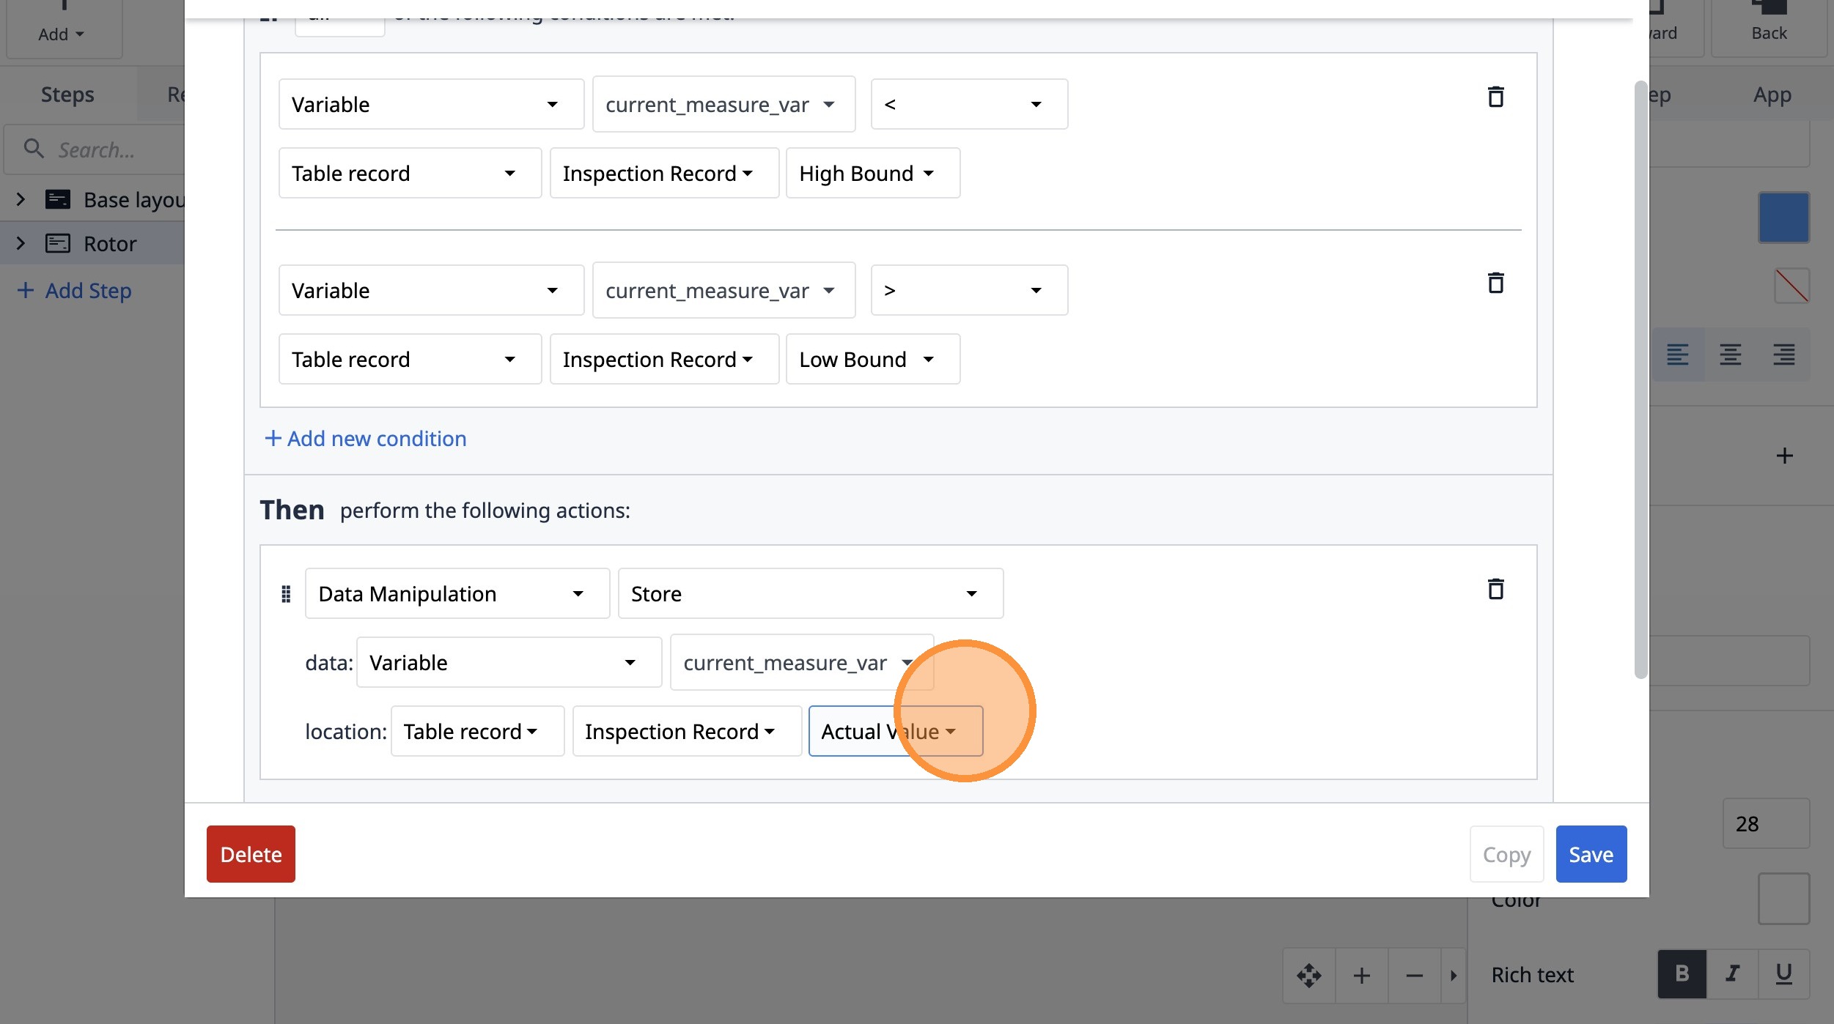
Task: Click the zoom out minus icon
Action: click(1414, 976)
